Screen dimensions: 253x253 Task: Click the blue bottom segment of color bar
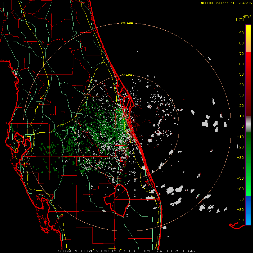[248, 210]
